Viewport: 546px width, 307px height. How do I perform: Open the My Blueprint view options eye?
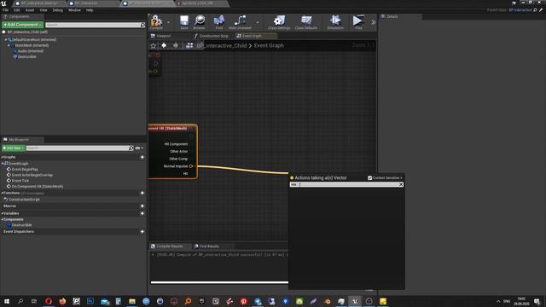point(138,148)
